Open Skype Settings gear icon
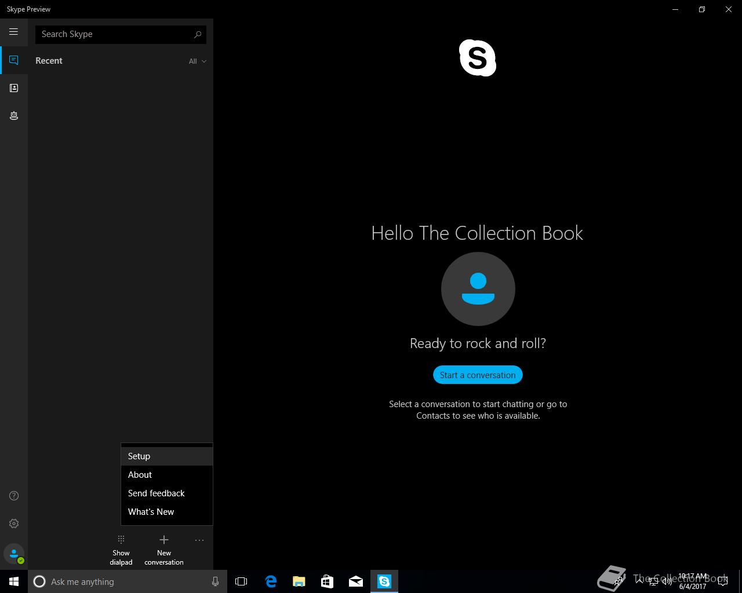This screenshot has width=742, height=593. [x=14, y=524]
